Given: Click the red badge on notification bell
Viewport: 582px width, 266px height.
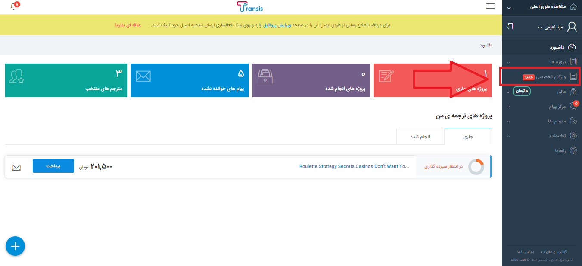Looking at the screenshot, I should pos(17,4).
